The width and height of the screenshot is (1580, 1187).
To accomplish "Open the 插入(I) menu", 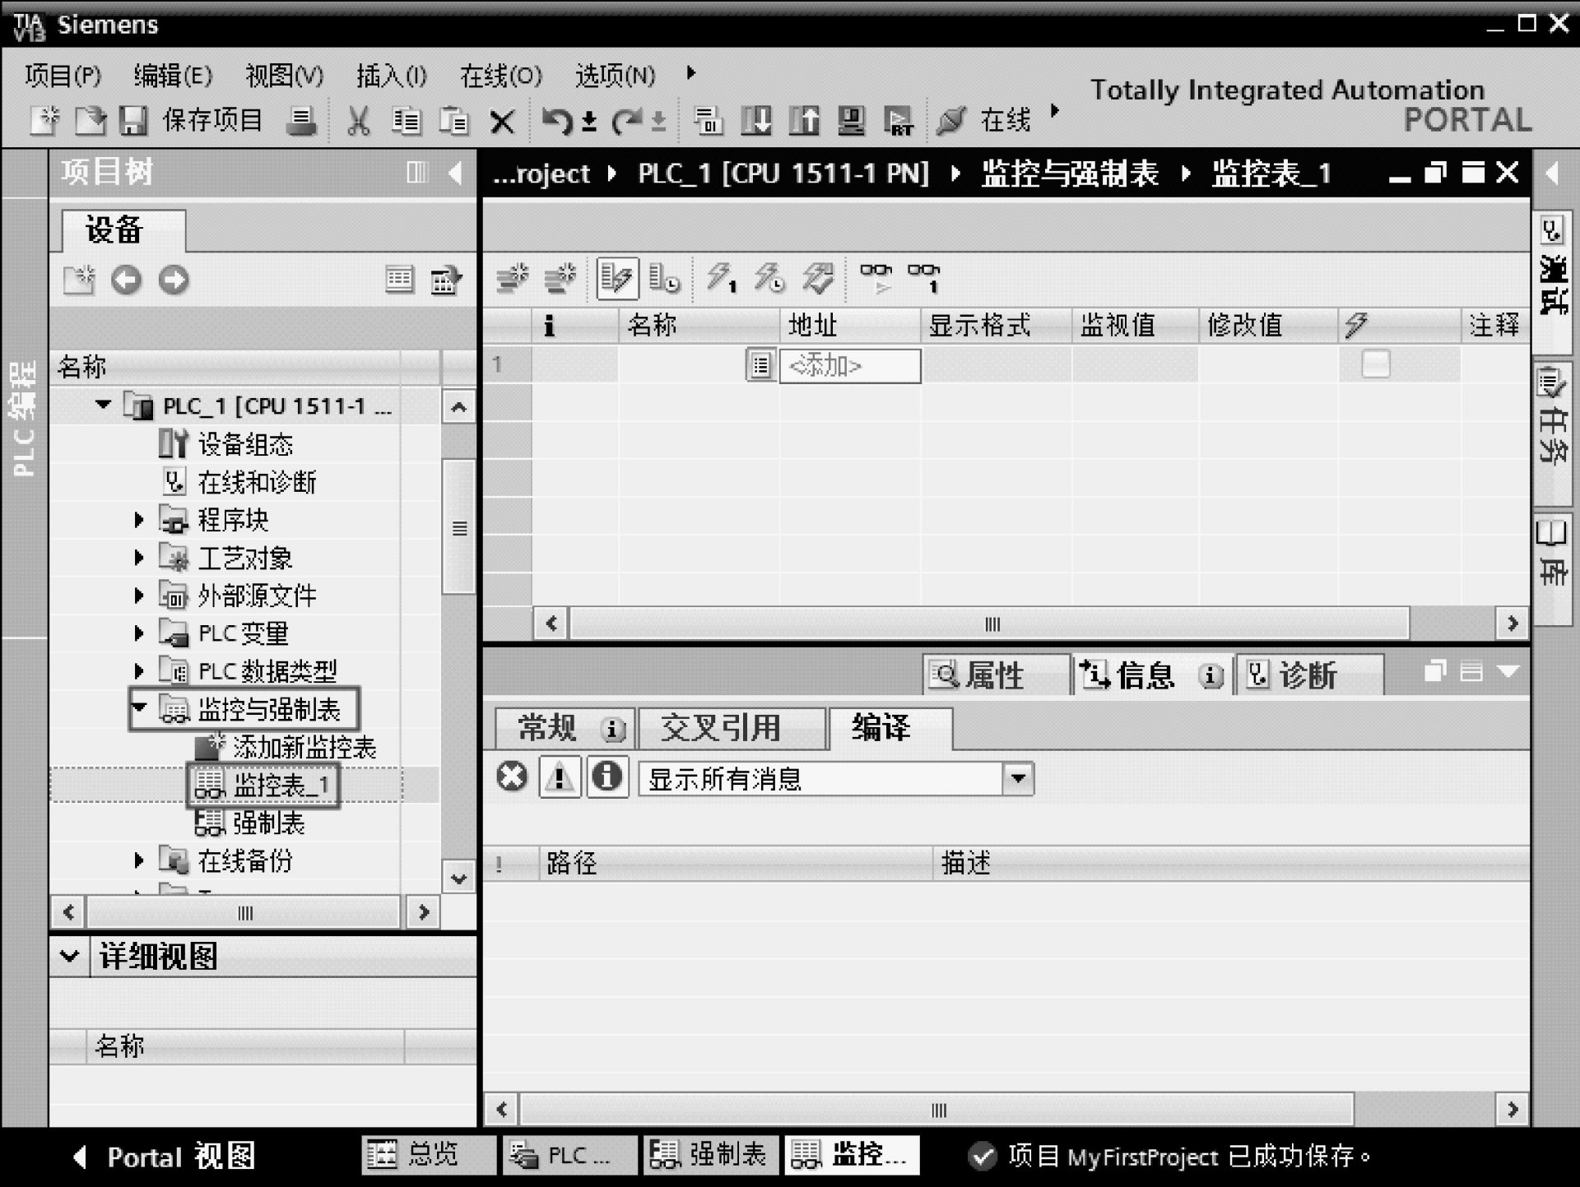I will (x=392, y=76).
